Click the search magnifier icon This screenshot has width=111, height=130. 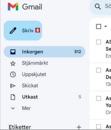[x=98, y=7]
